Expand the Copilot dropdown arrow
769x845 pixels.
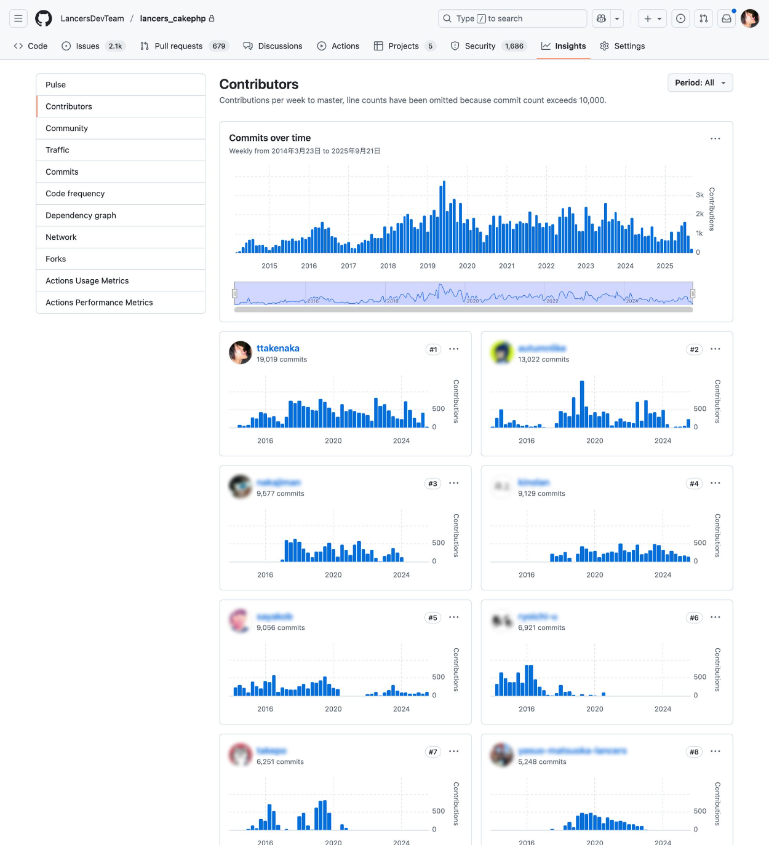617,18
